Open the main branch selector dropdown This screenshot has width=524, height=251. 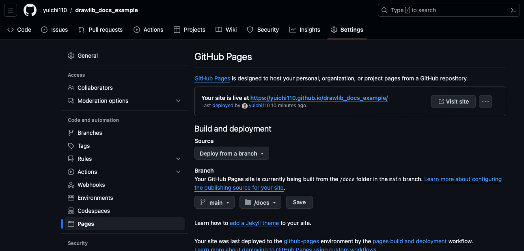tap(214, 202)
